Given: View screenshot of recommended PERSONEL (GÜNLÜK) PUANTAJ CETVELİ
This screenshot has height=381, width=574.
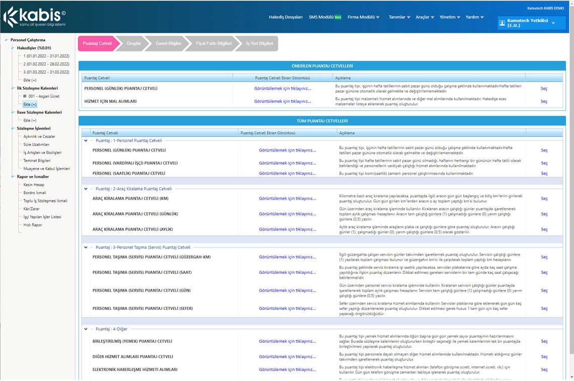Looking at the screenshot, I should [x=282, y=89].
